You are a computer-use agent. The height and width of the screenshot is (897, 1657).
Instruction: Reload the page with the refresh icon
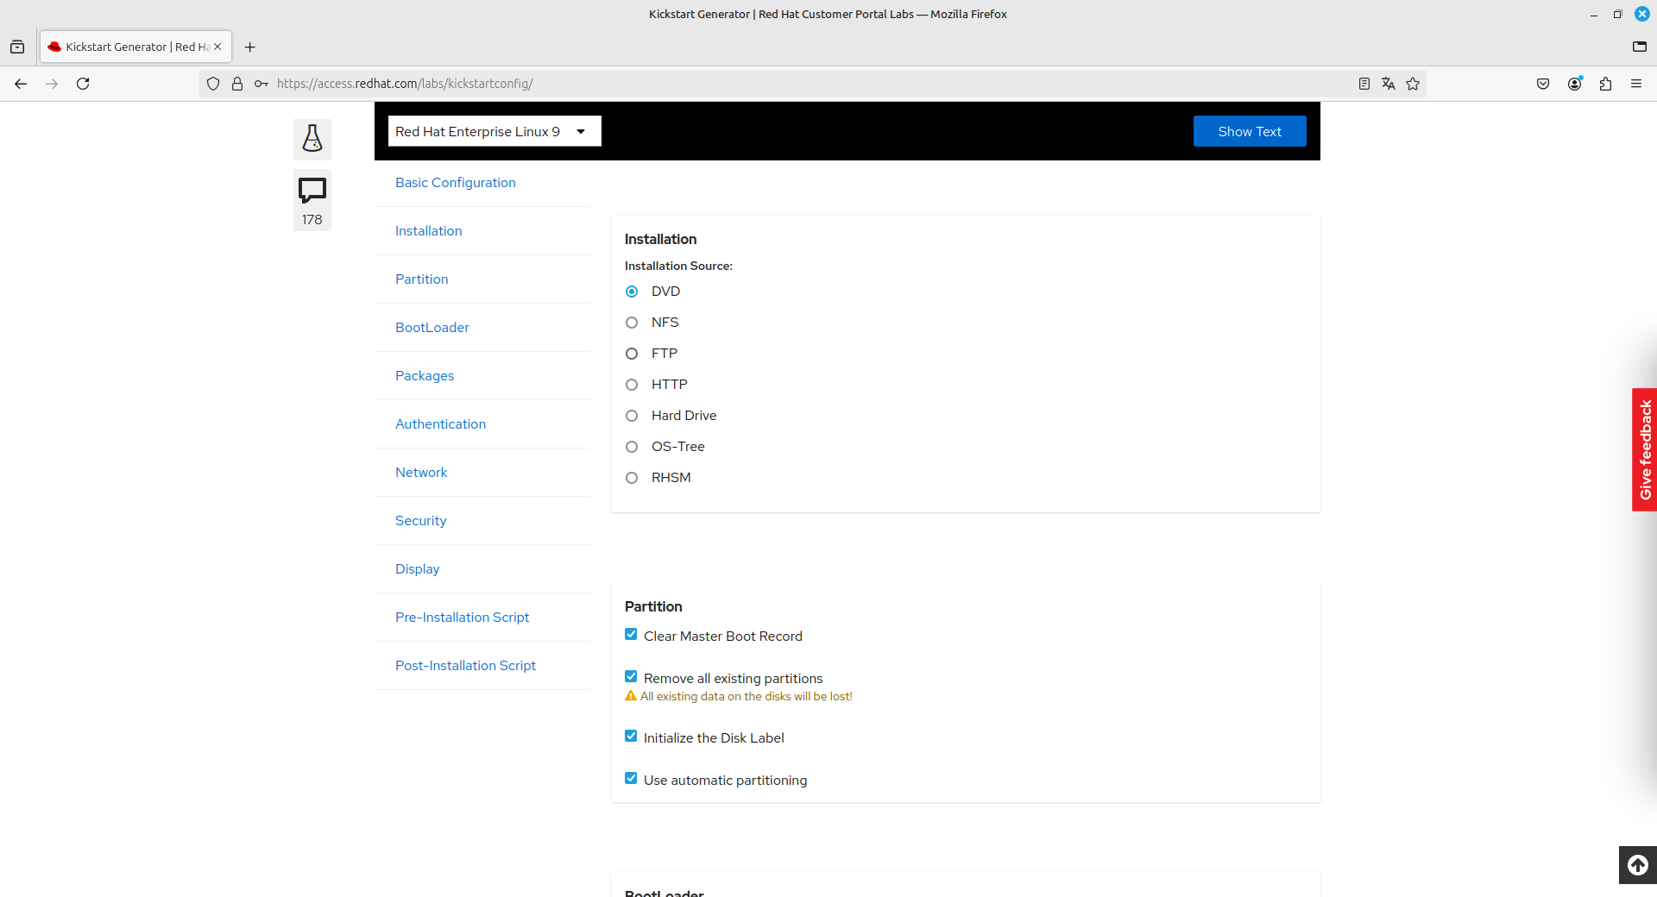pos(83,84)
